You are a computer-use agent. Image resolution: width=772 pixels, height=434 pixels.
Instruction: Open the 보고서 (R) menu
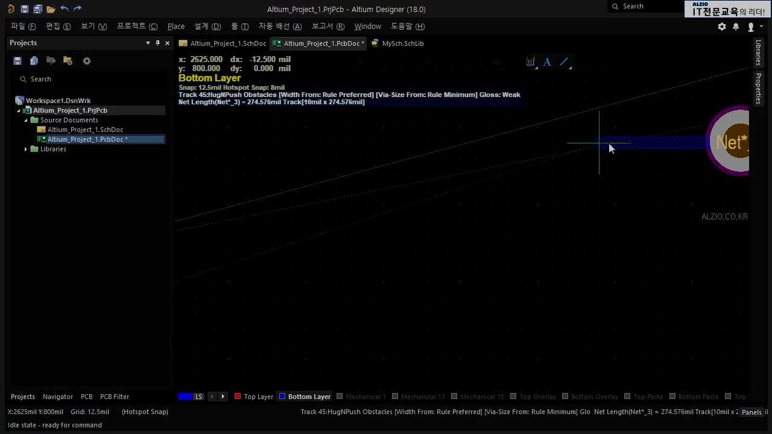pyautogui.click(x=328, y=27)
